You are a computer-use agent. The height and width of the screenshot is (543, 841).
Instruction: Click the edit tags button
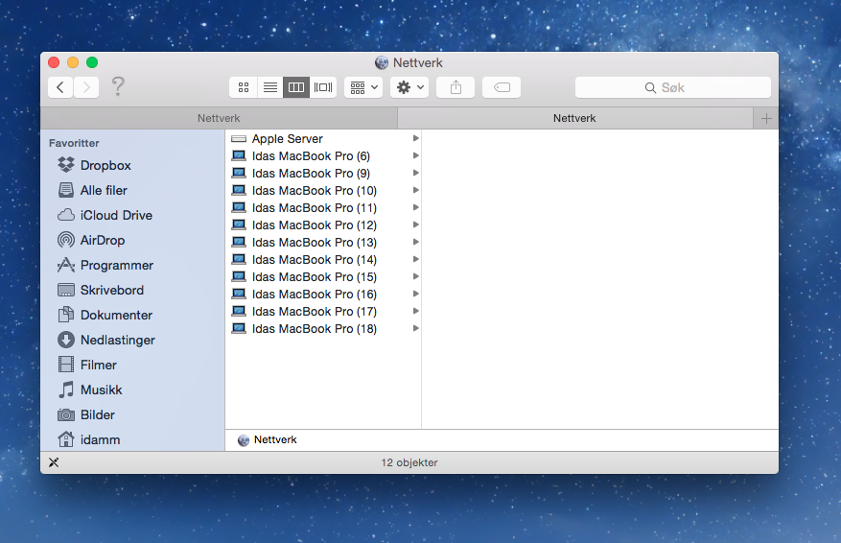pos(502,87)
